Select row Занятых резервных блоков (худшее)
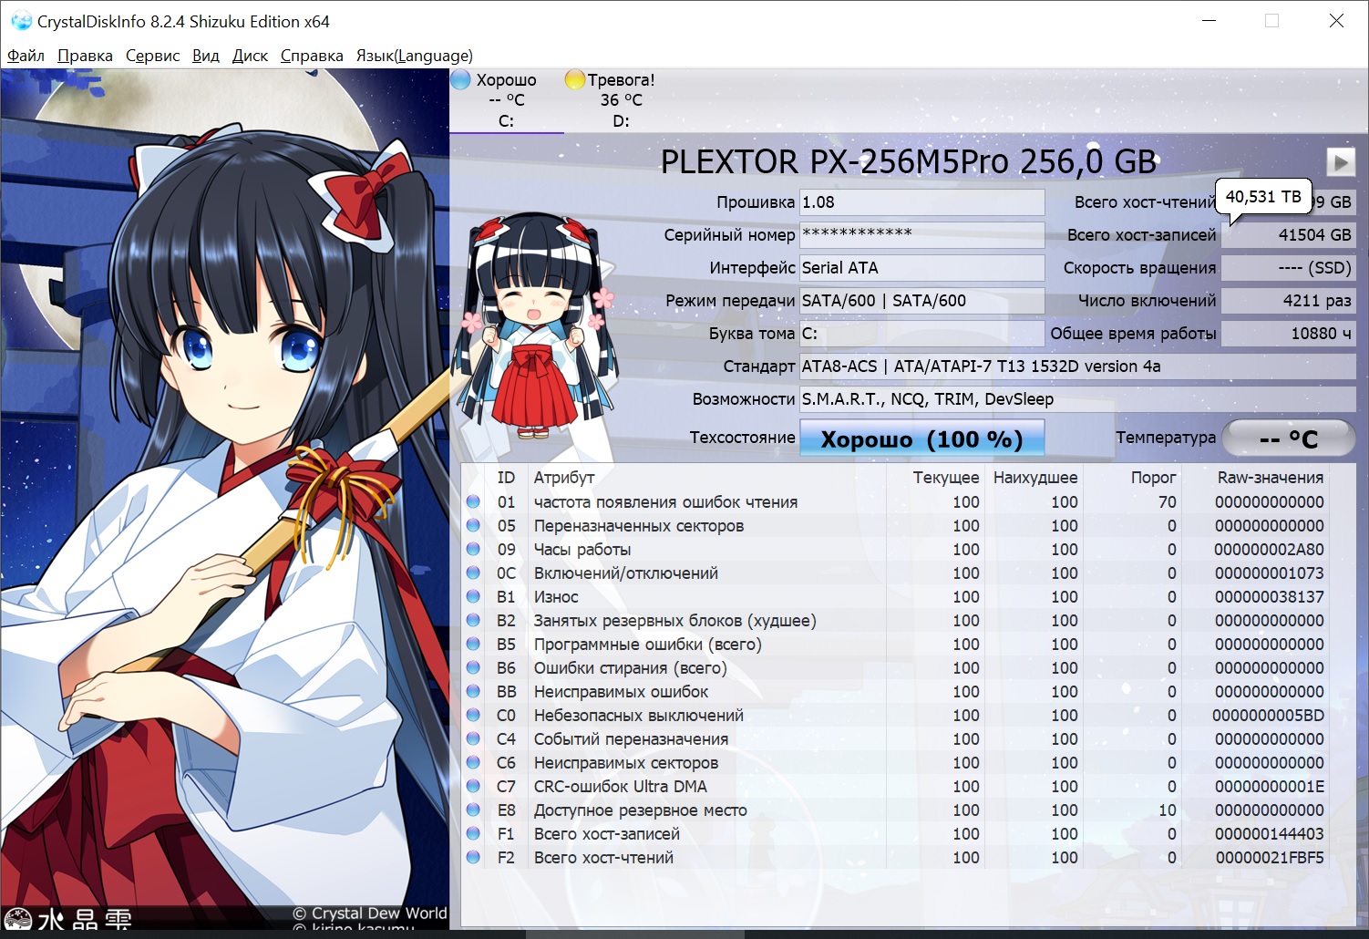 point(895,620)
